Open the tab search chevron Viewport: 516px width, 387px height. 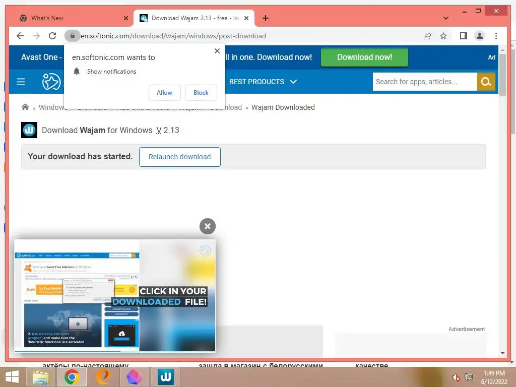pos(445,18)
